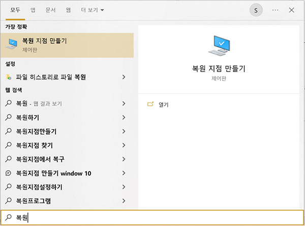305x226 pixels.
Task: Click the search box containing 복원
Action: coord(152,217)
